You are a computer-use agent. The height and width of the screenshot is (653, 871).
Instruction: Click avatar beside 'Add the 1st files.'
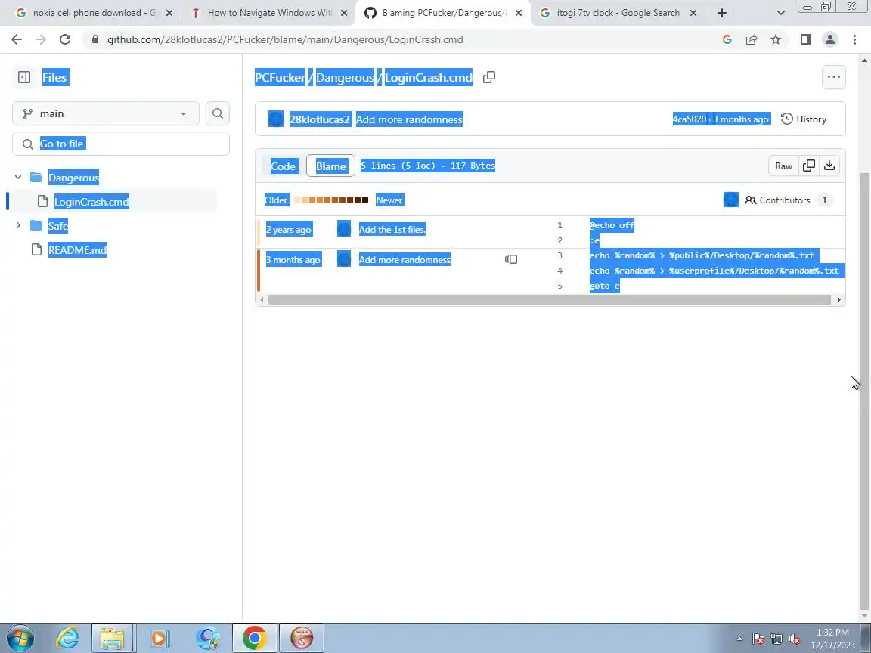[x=344, y=229]
